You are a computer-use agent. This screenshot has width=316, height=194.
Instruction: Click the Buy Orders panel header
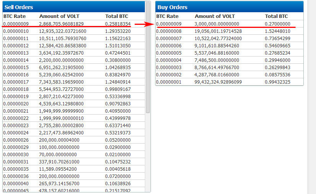(229, 7)
